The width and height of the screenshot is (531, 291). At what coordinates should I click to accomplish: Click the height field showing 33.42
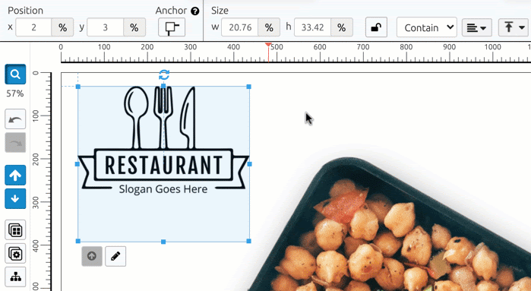coord(312,27)
